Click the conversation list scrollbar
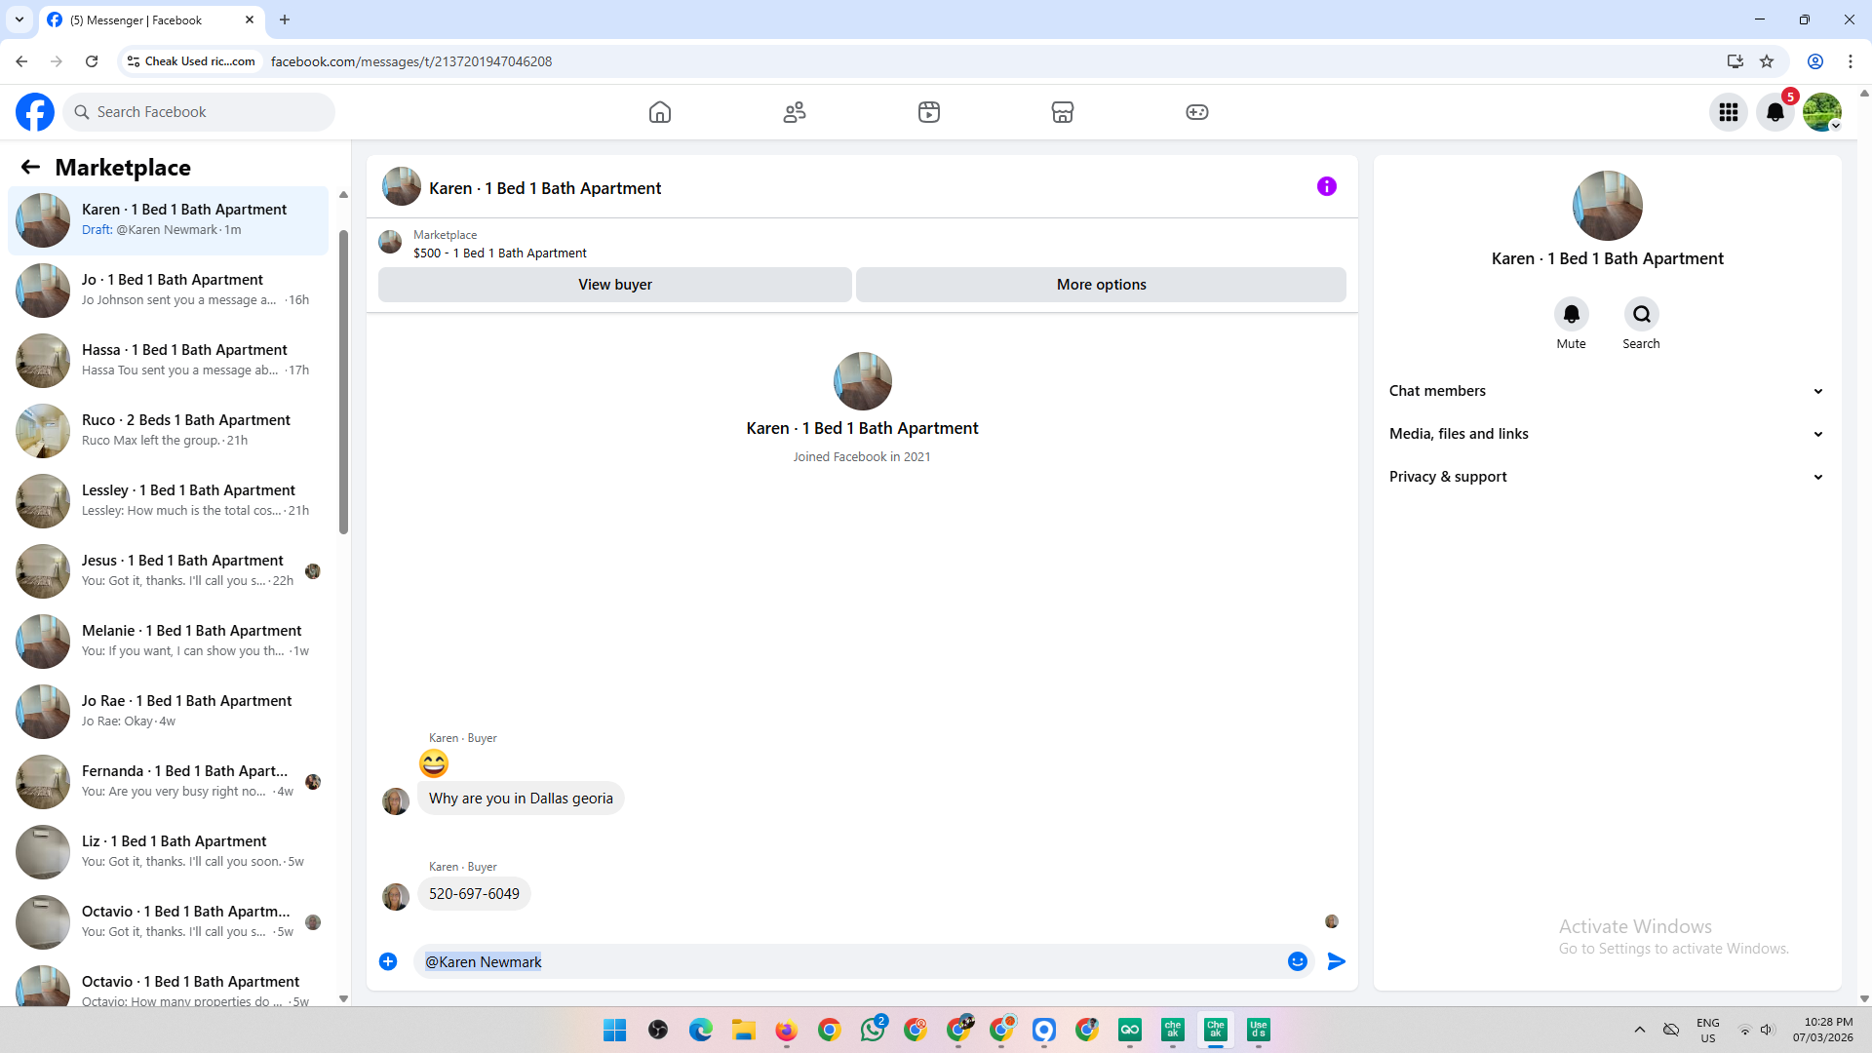 tap(343, 382)
